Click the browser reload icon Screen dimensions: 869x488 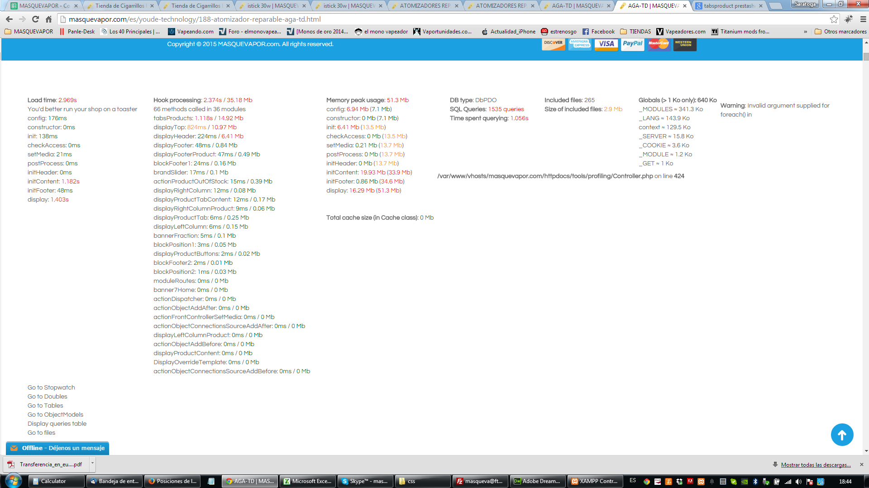click(x=36, y=19)
